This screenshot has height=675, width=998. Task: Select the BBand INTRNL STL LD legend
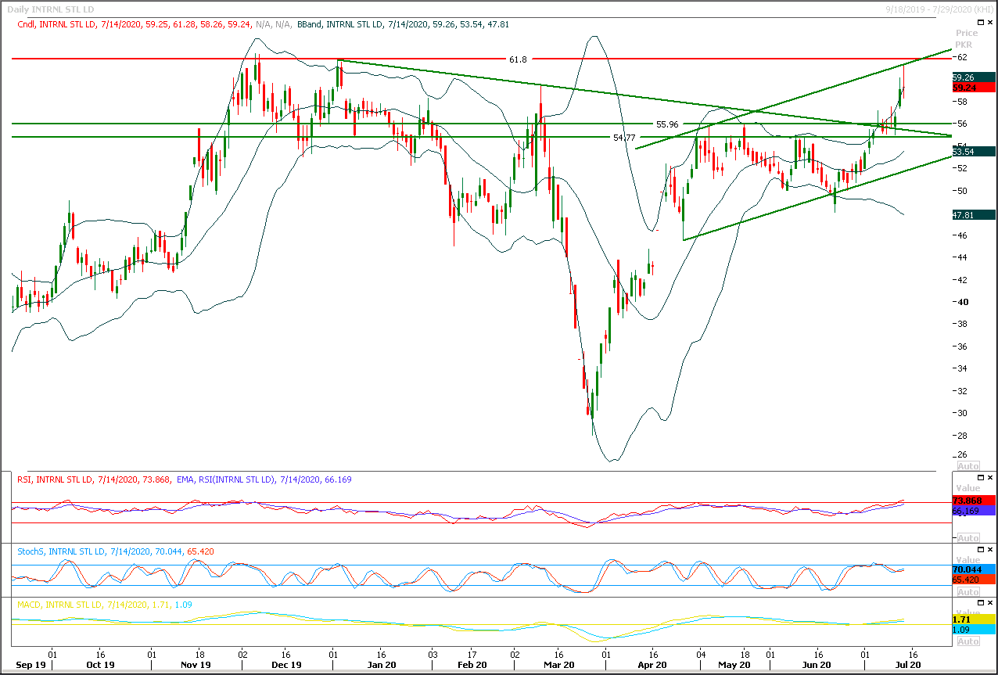(404, 24)
